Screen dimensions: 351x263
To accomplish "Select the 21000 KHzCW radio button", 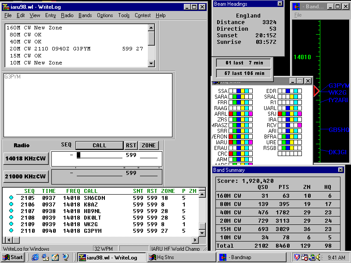I will [26, 177].
